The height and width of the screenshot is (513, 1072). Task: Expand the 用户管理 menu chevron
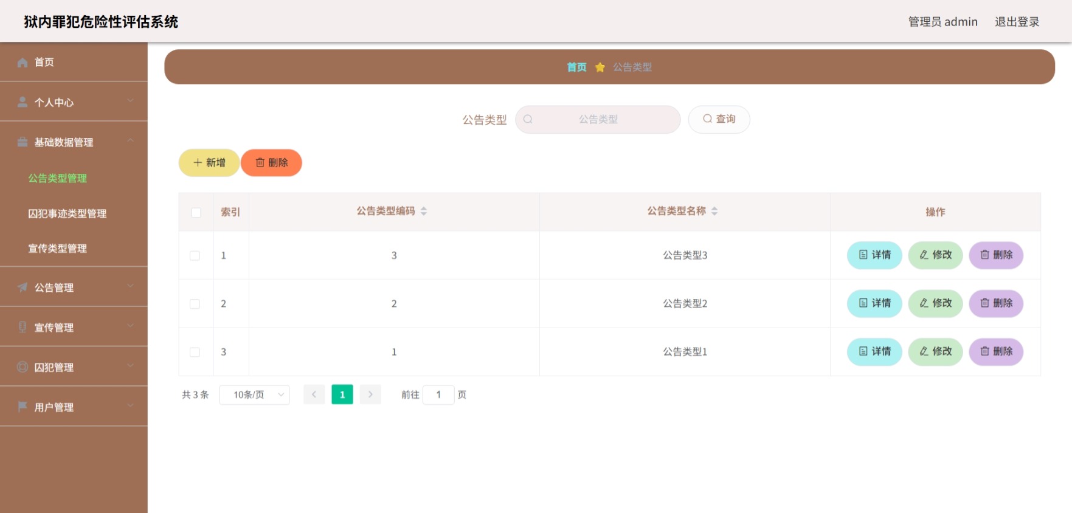[130, 405]
